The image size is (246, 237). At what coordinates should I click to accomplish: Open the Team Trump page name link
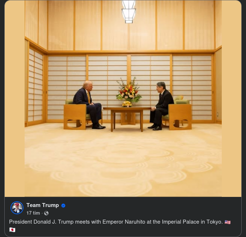43,205
